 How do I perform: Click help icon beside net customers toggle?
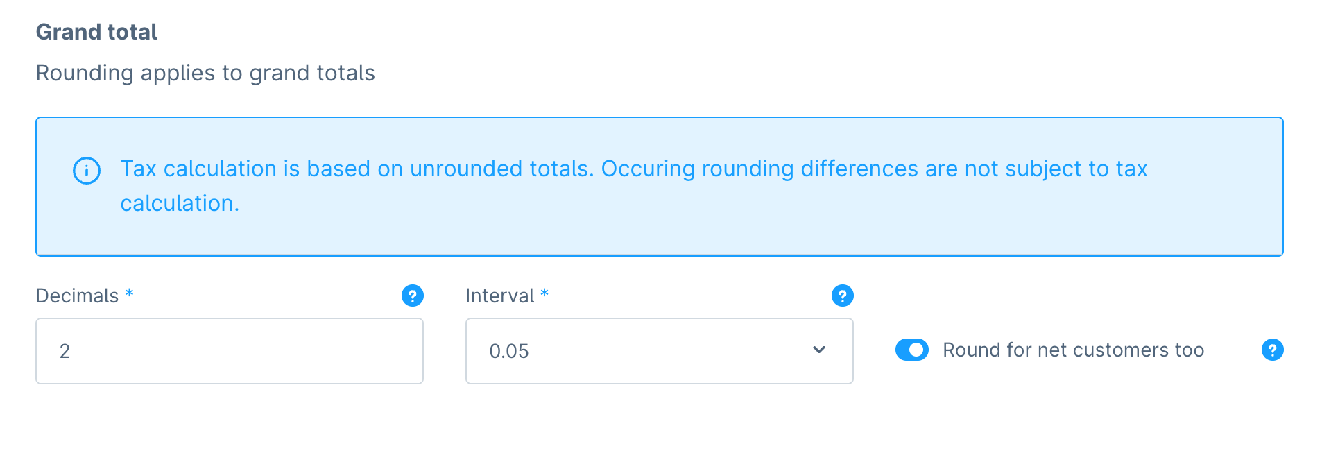1272,350
